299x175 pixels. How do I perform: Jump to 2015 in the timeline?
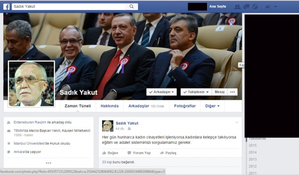tap(253, 145)
